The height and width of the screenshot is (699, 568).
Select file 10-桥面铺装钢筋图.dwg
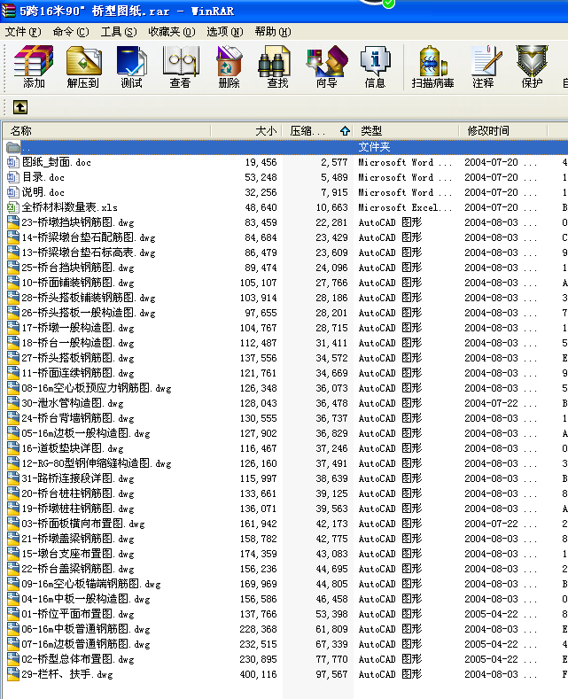(78, 283)
